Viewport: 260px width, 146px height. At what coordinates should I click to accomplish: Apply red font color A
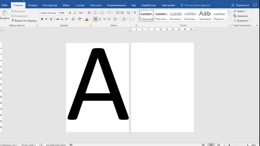pyautogui.click(x=87, y=19)
